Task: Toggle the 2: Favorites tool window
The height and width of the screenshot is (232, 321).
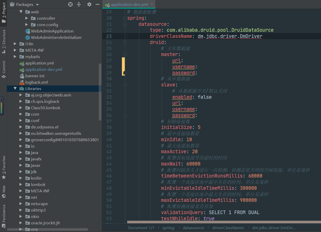Action: coord(3,165)
